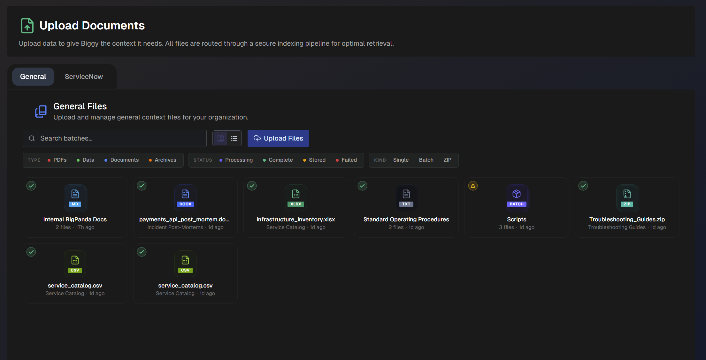
Task: Click 'Troubleshooting Guides · 1d ago' subtitle
Action: pos(627,227)
